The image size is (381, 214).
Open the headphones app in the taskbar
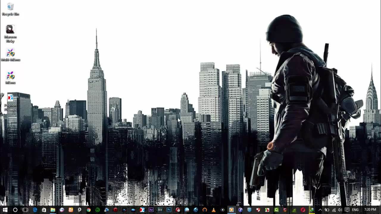pyautogui.click(x=204, y=210)
